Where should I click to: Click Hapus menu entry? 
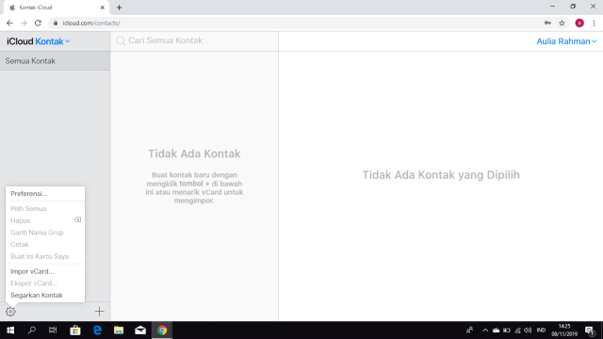pos(45,220)
